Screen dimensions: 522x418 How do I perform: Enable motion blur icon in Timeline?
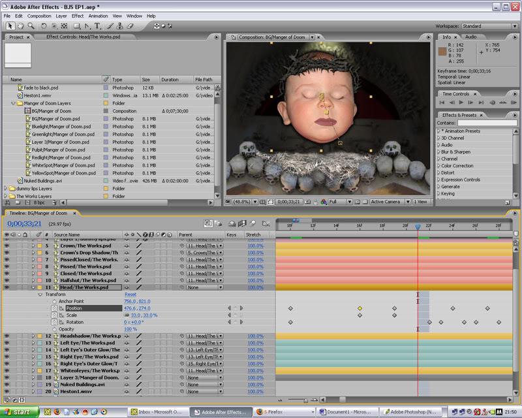pyautogui.click(x=253, y=223)
